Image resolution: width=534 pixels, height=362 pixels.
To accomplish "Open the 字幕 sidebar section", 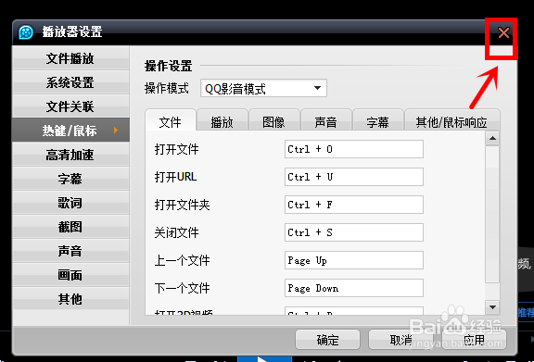I will click(x=70, y=179).
